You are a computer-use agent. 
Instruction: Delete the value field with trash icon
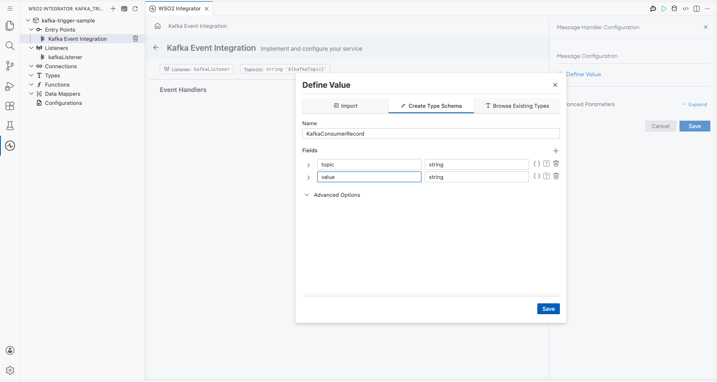pyautogui.click(x=556, y=176)
